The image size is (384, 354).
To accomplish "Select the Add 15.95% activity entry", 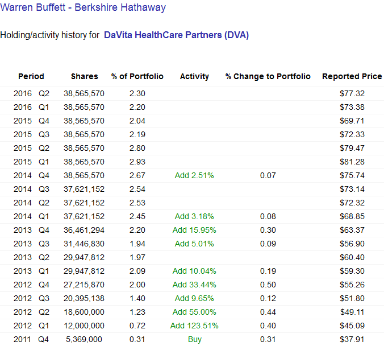I will (194, 230).
